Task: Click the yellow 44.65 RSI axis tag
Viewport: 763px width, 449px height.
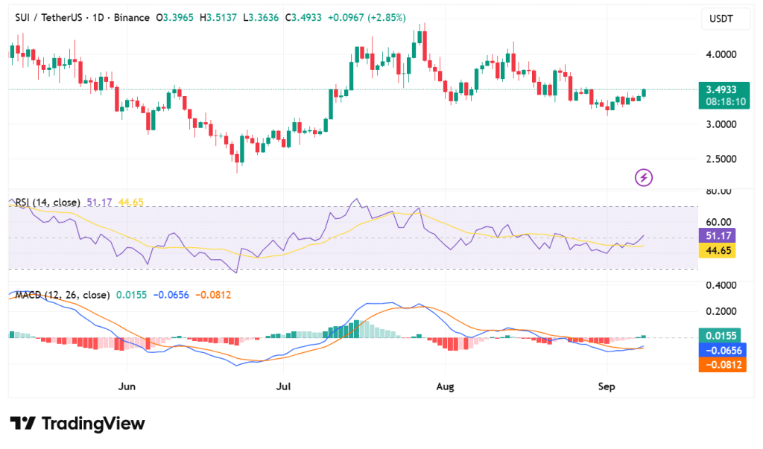Action: pos(717,250)
